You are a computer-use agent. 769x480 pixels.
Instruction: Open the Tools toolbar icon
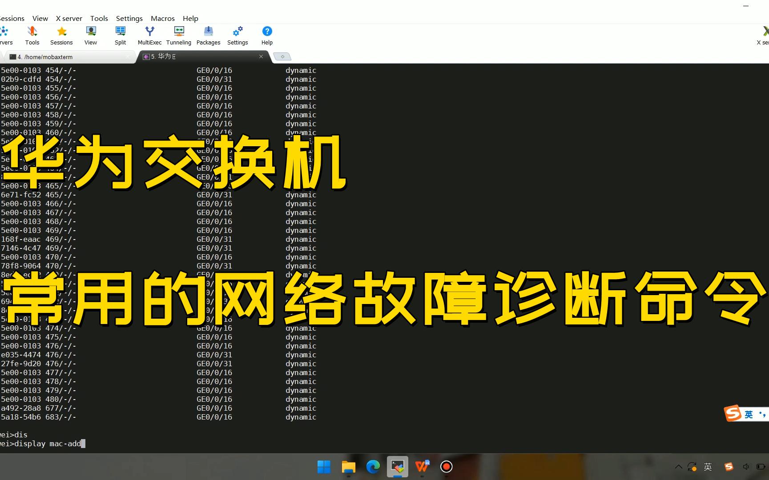(32, 36)
